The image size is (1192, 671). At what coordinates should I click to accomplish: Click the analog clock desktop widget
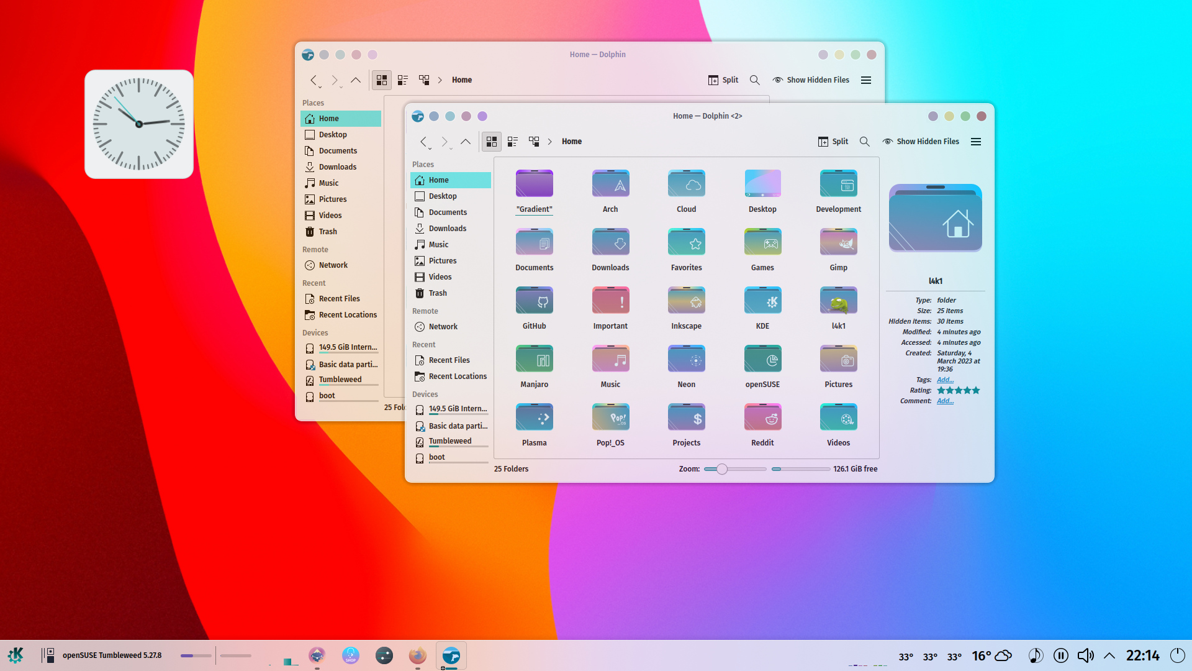click(x=139, y=124)
